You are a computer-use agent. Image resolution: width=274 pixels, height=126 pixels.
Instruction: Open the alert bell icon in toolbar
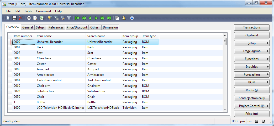click(x=124, y=18)
